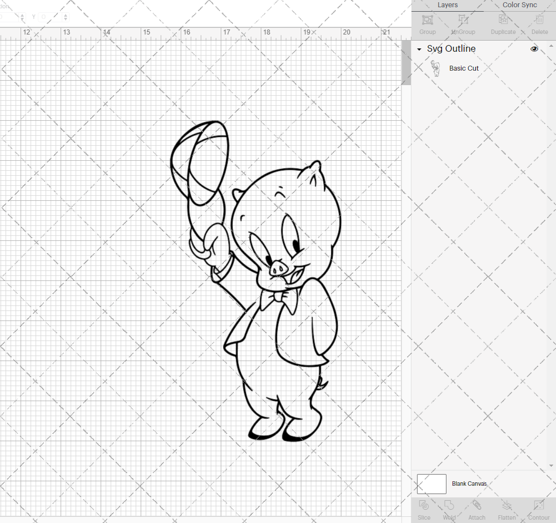Click the Flatten icon
This screenshot has width=556, height=523.
pyautogui.click(x=507, y=508)
